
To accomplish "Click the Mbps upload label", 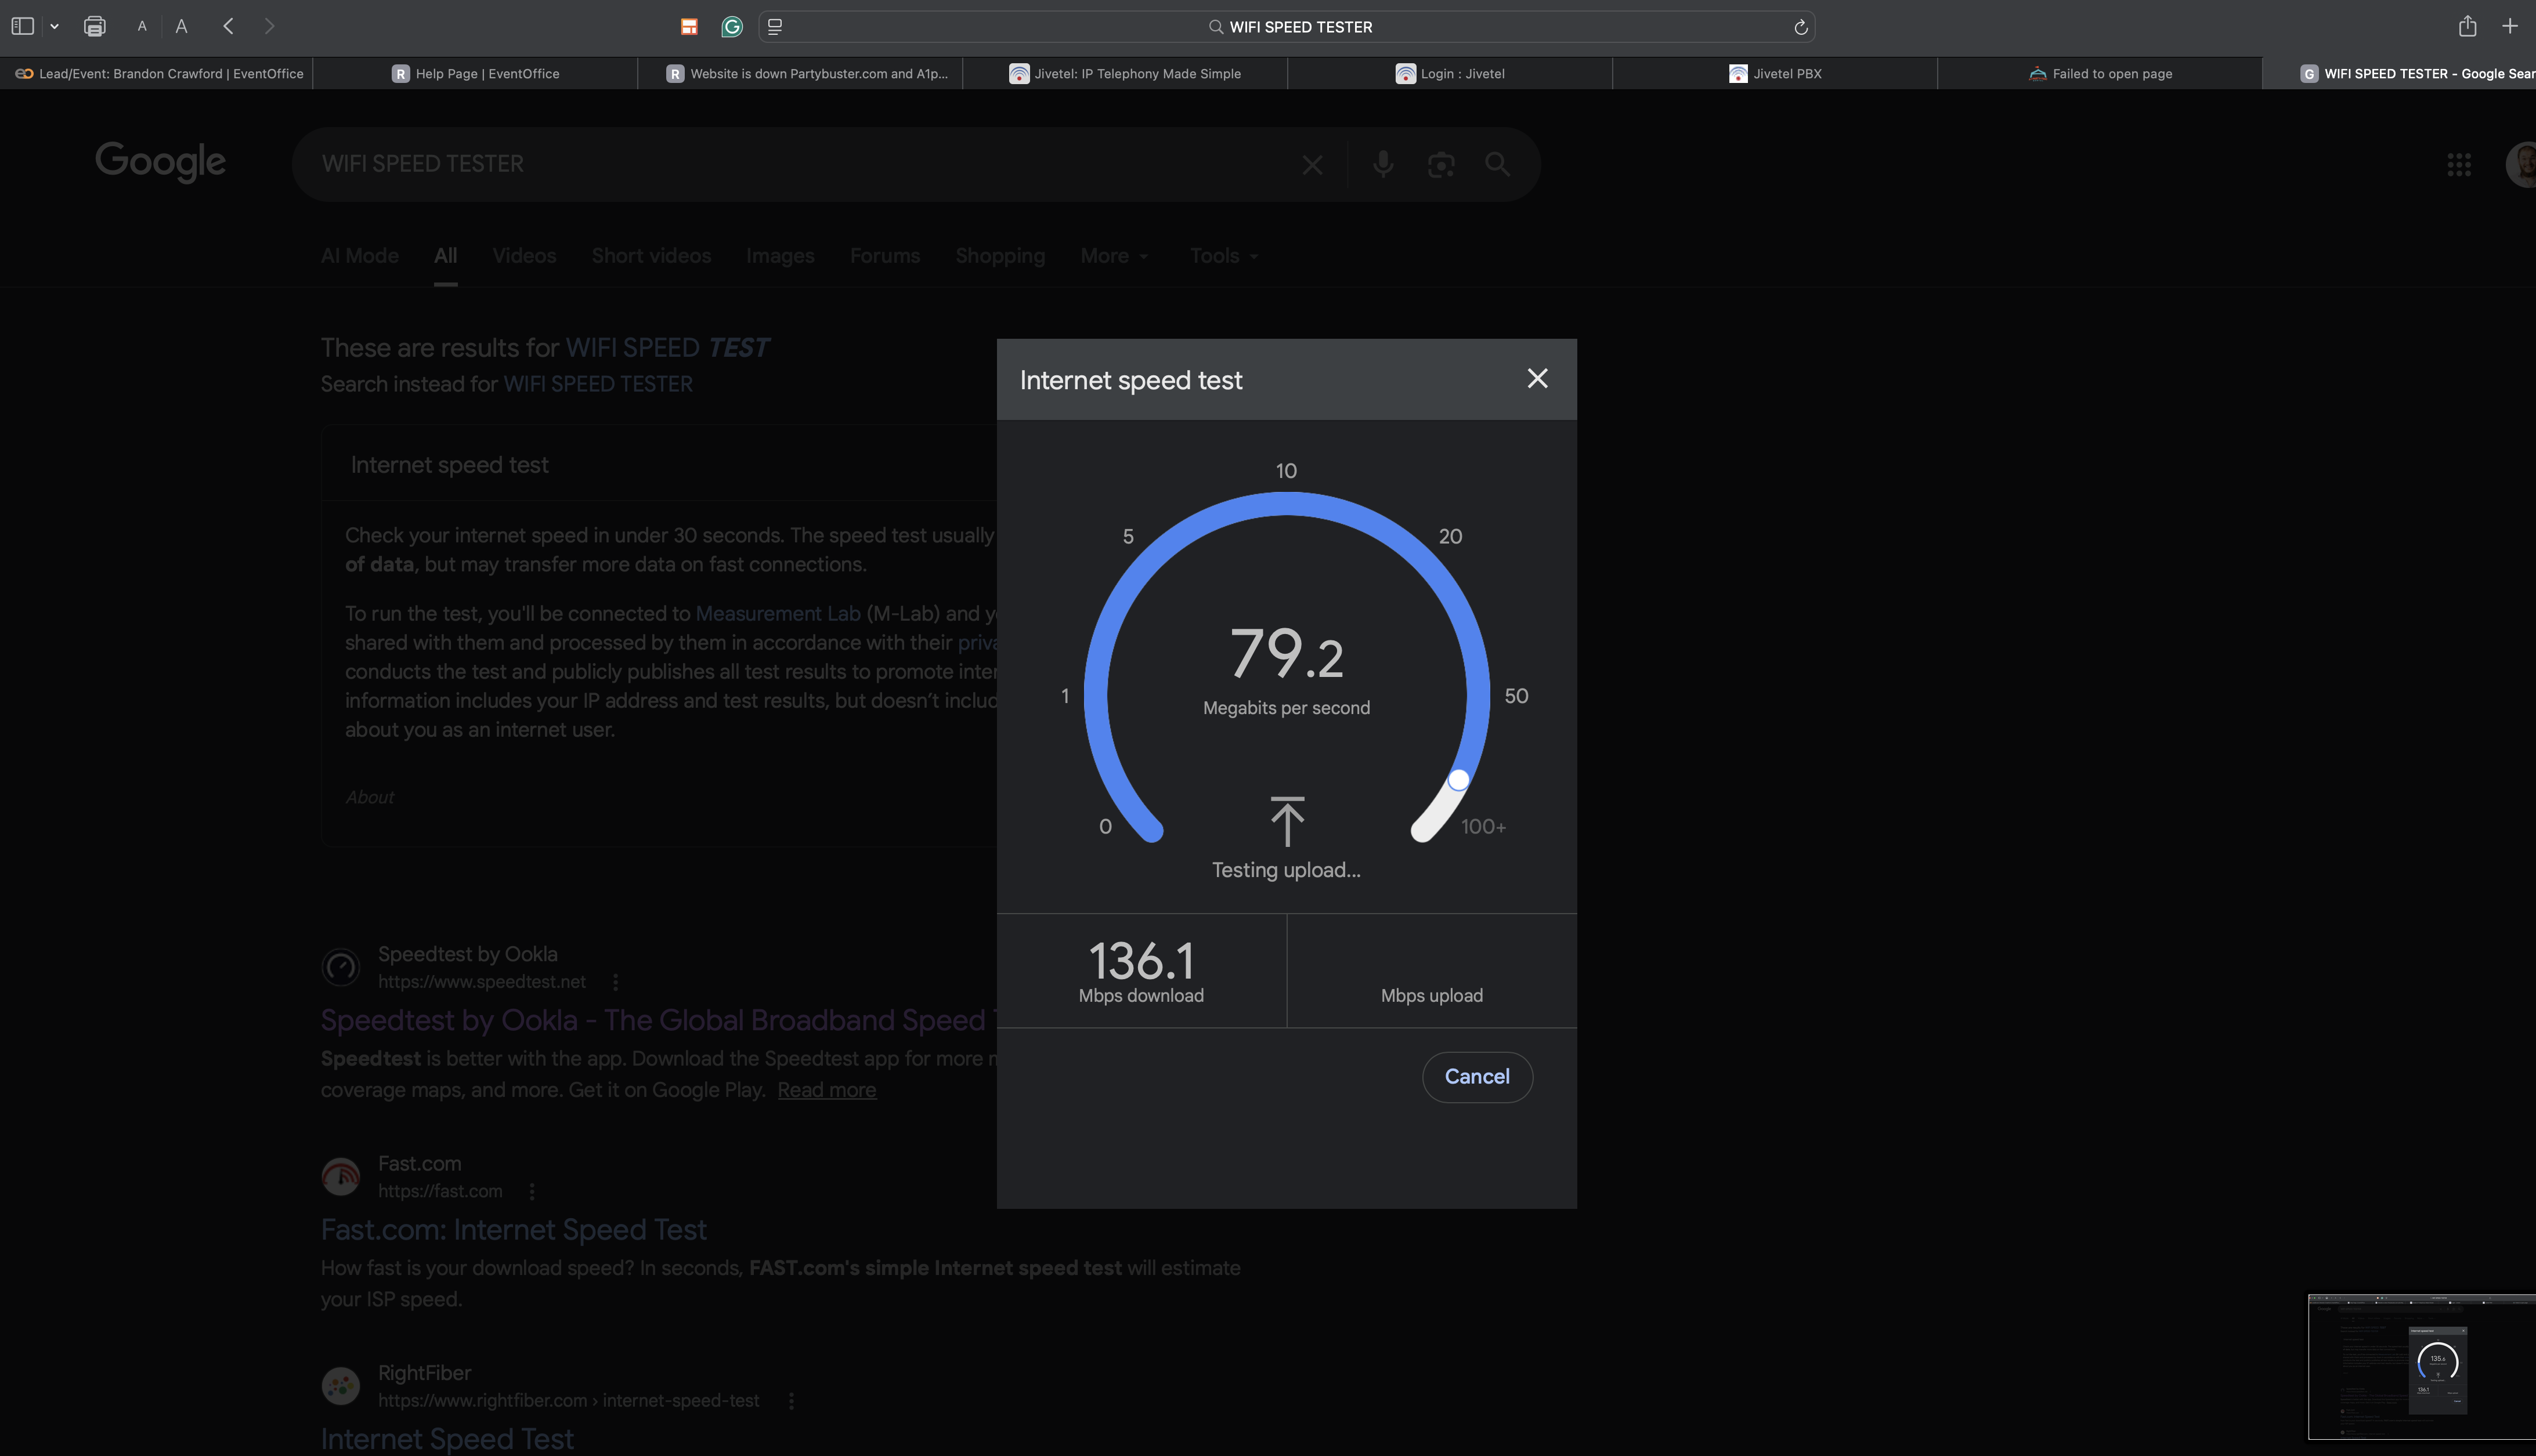I will click(x=1432, y=996).
